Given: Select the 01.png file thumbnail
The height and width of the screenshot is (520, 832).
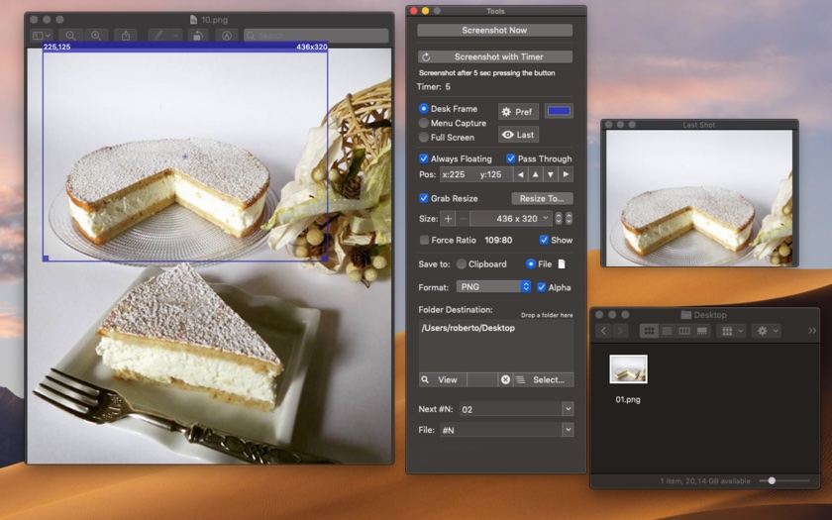Looking at the screenshot, I should point(628,369).
